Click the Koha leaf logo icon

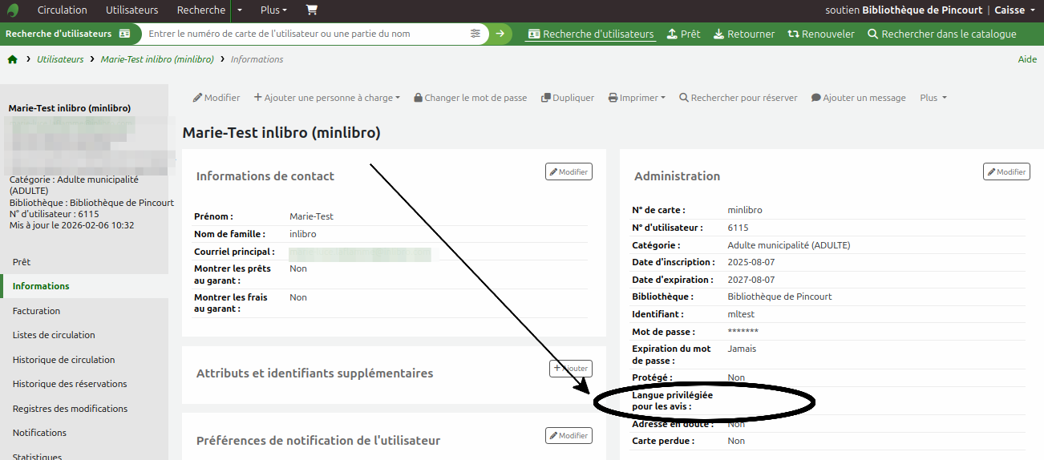coord(13,10)
